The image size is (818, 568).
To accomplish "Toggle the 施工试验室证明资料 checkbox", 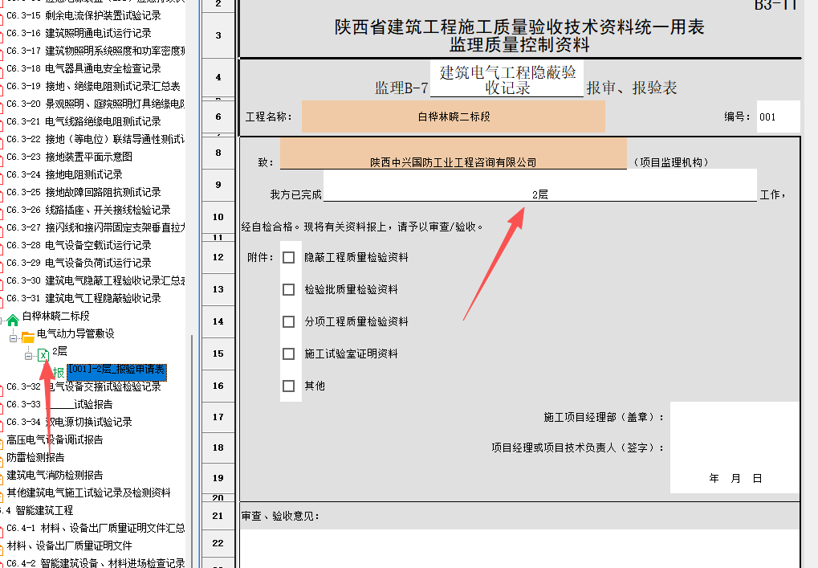I will 289,353.
